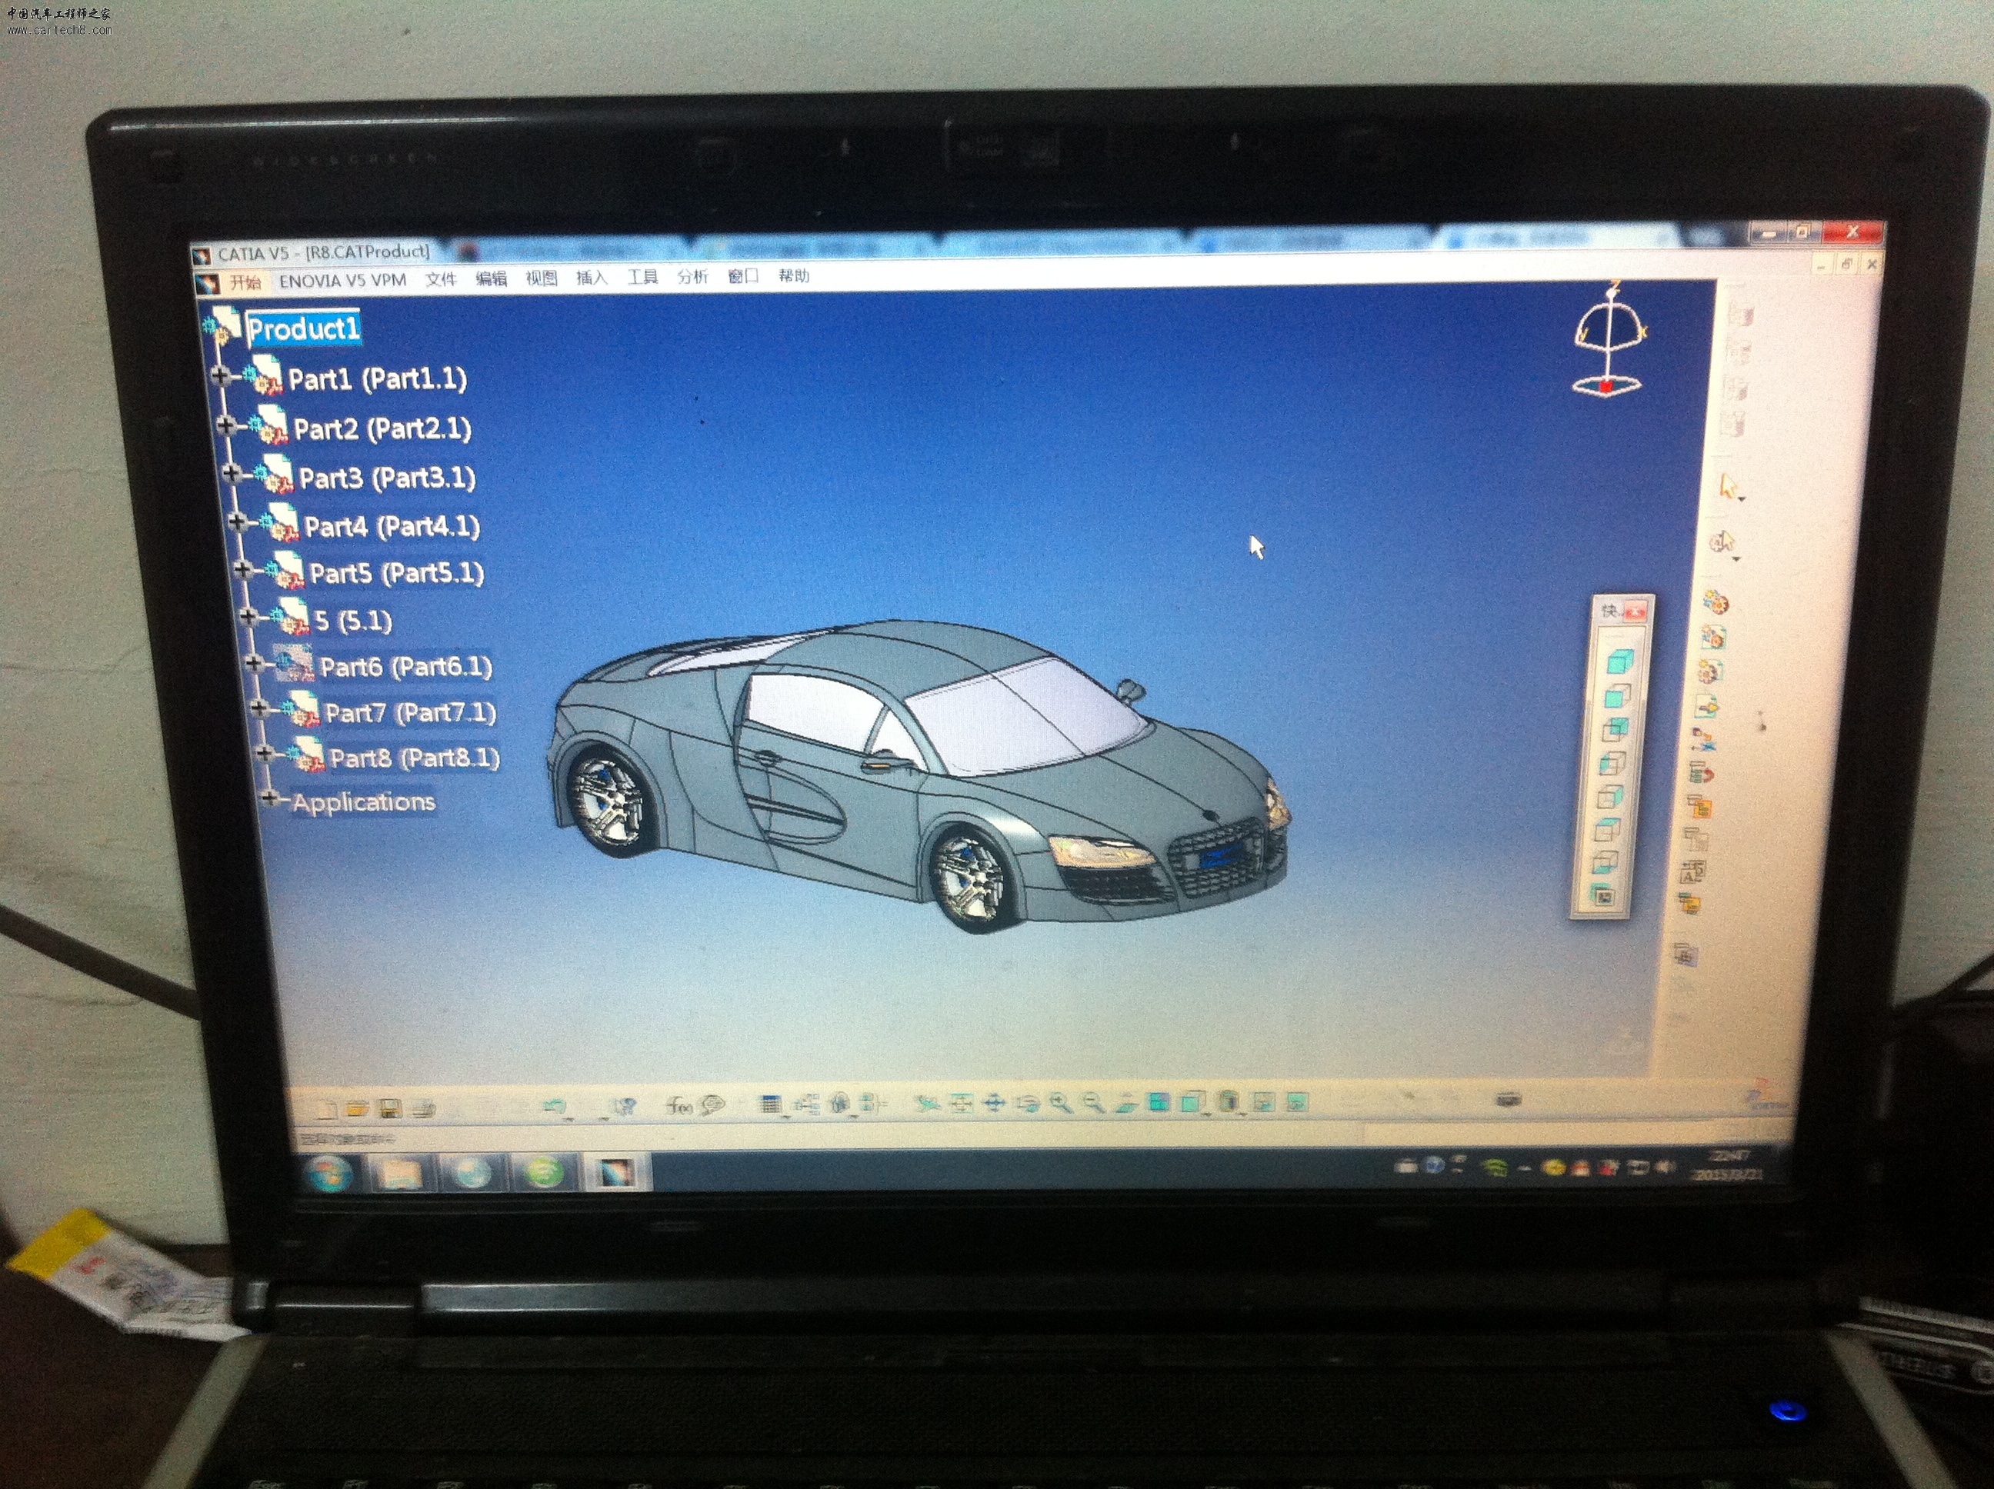The height and width of the screenshot is (1489, 1994).
Task: Select the Part6 (Part6.1) tree label
Action: coord(405,667)
